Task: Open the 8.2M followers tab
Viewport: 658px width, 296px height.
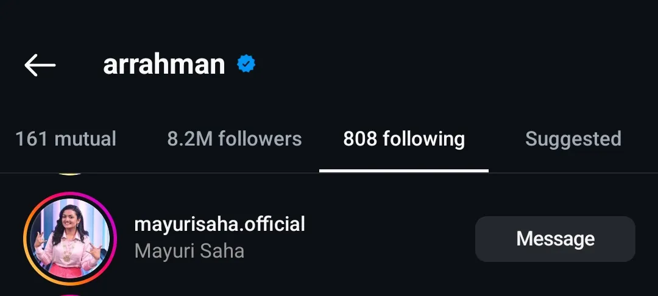Action: (235, 139)
